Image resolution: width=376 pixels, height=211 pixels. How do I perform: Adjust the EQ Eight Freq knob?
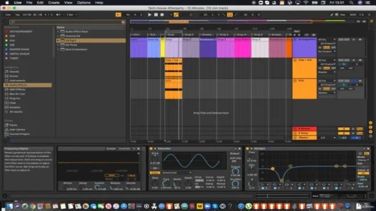click(251, 157)
